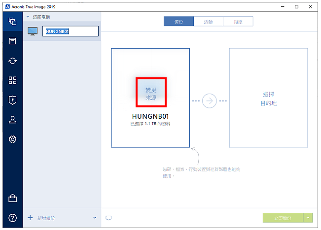Viewport: 321px width, 230px height.
Task: Click the backup name field HUNGNB01
Action: click(71, 31)
